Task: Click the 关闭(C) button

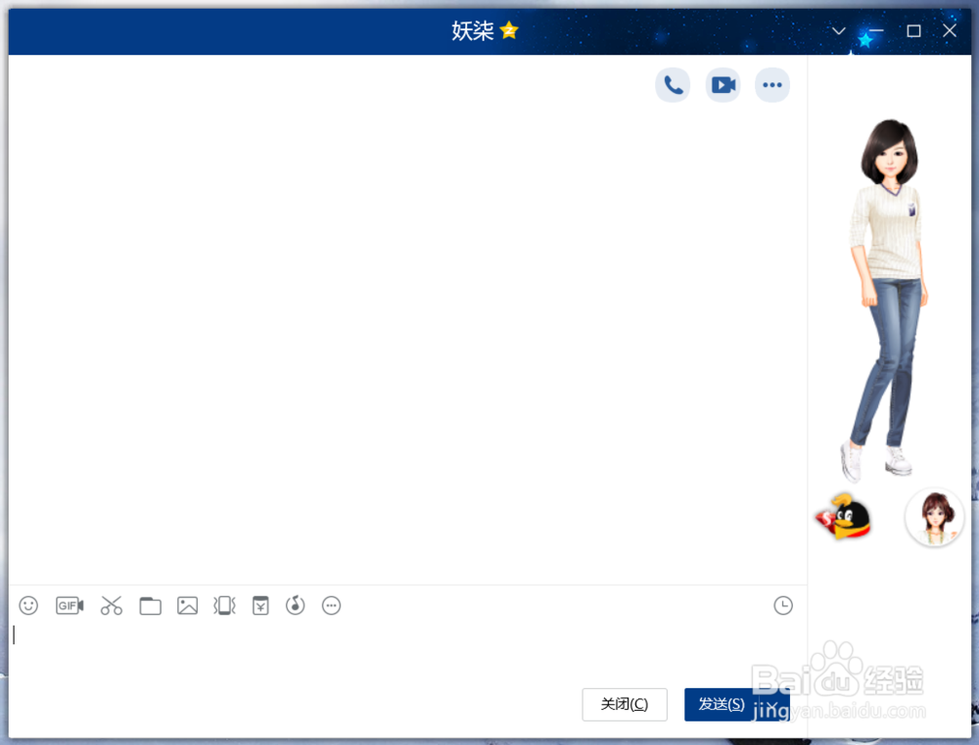Action: pos(625,705)
